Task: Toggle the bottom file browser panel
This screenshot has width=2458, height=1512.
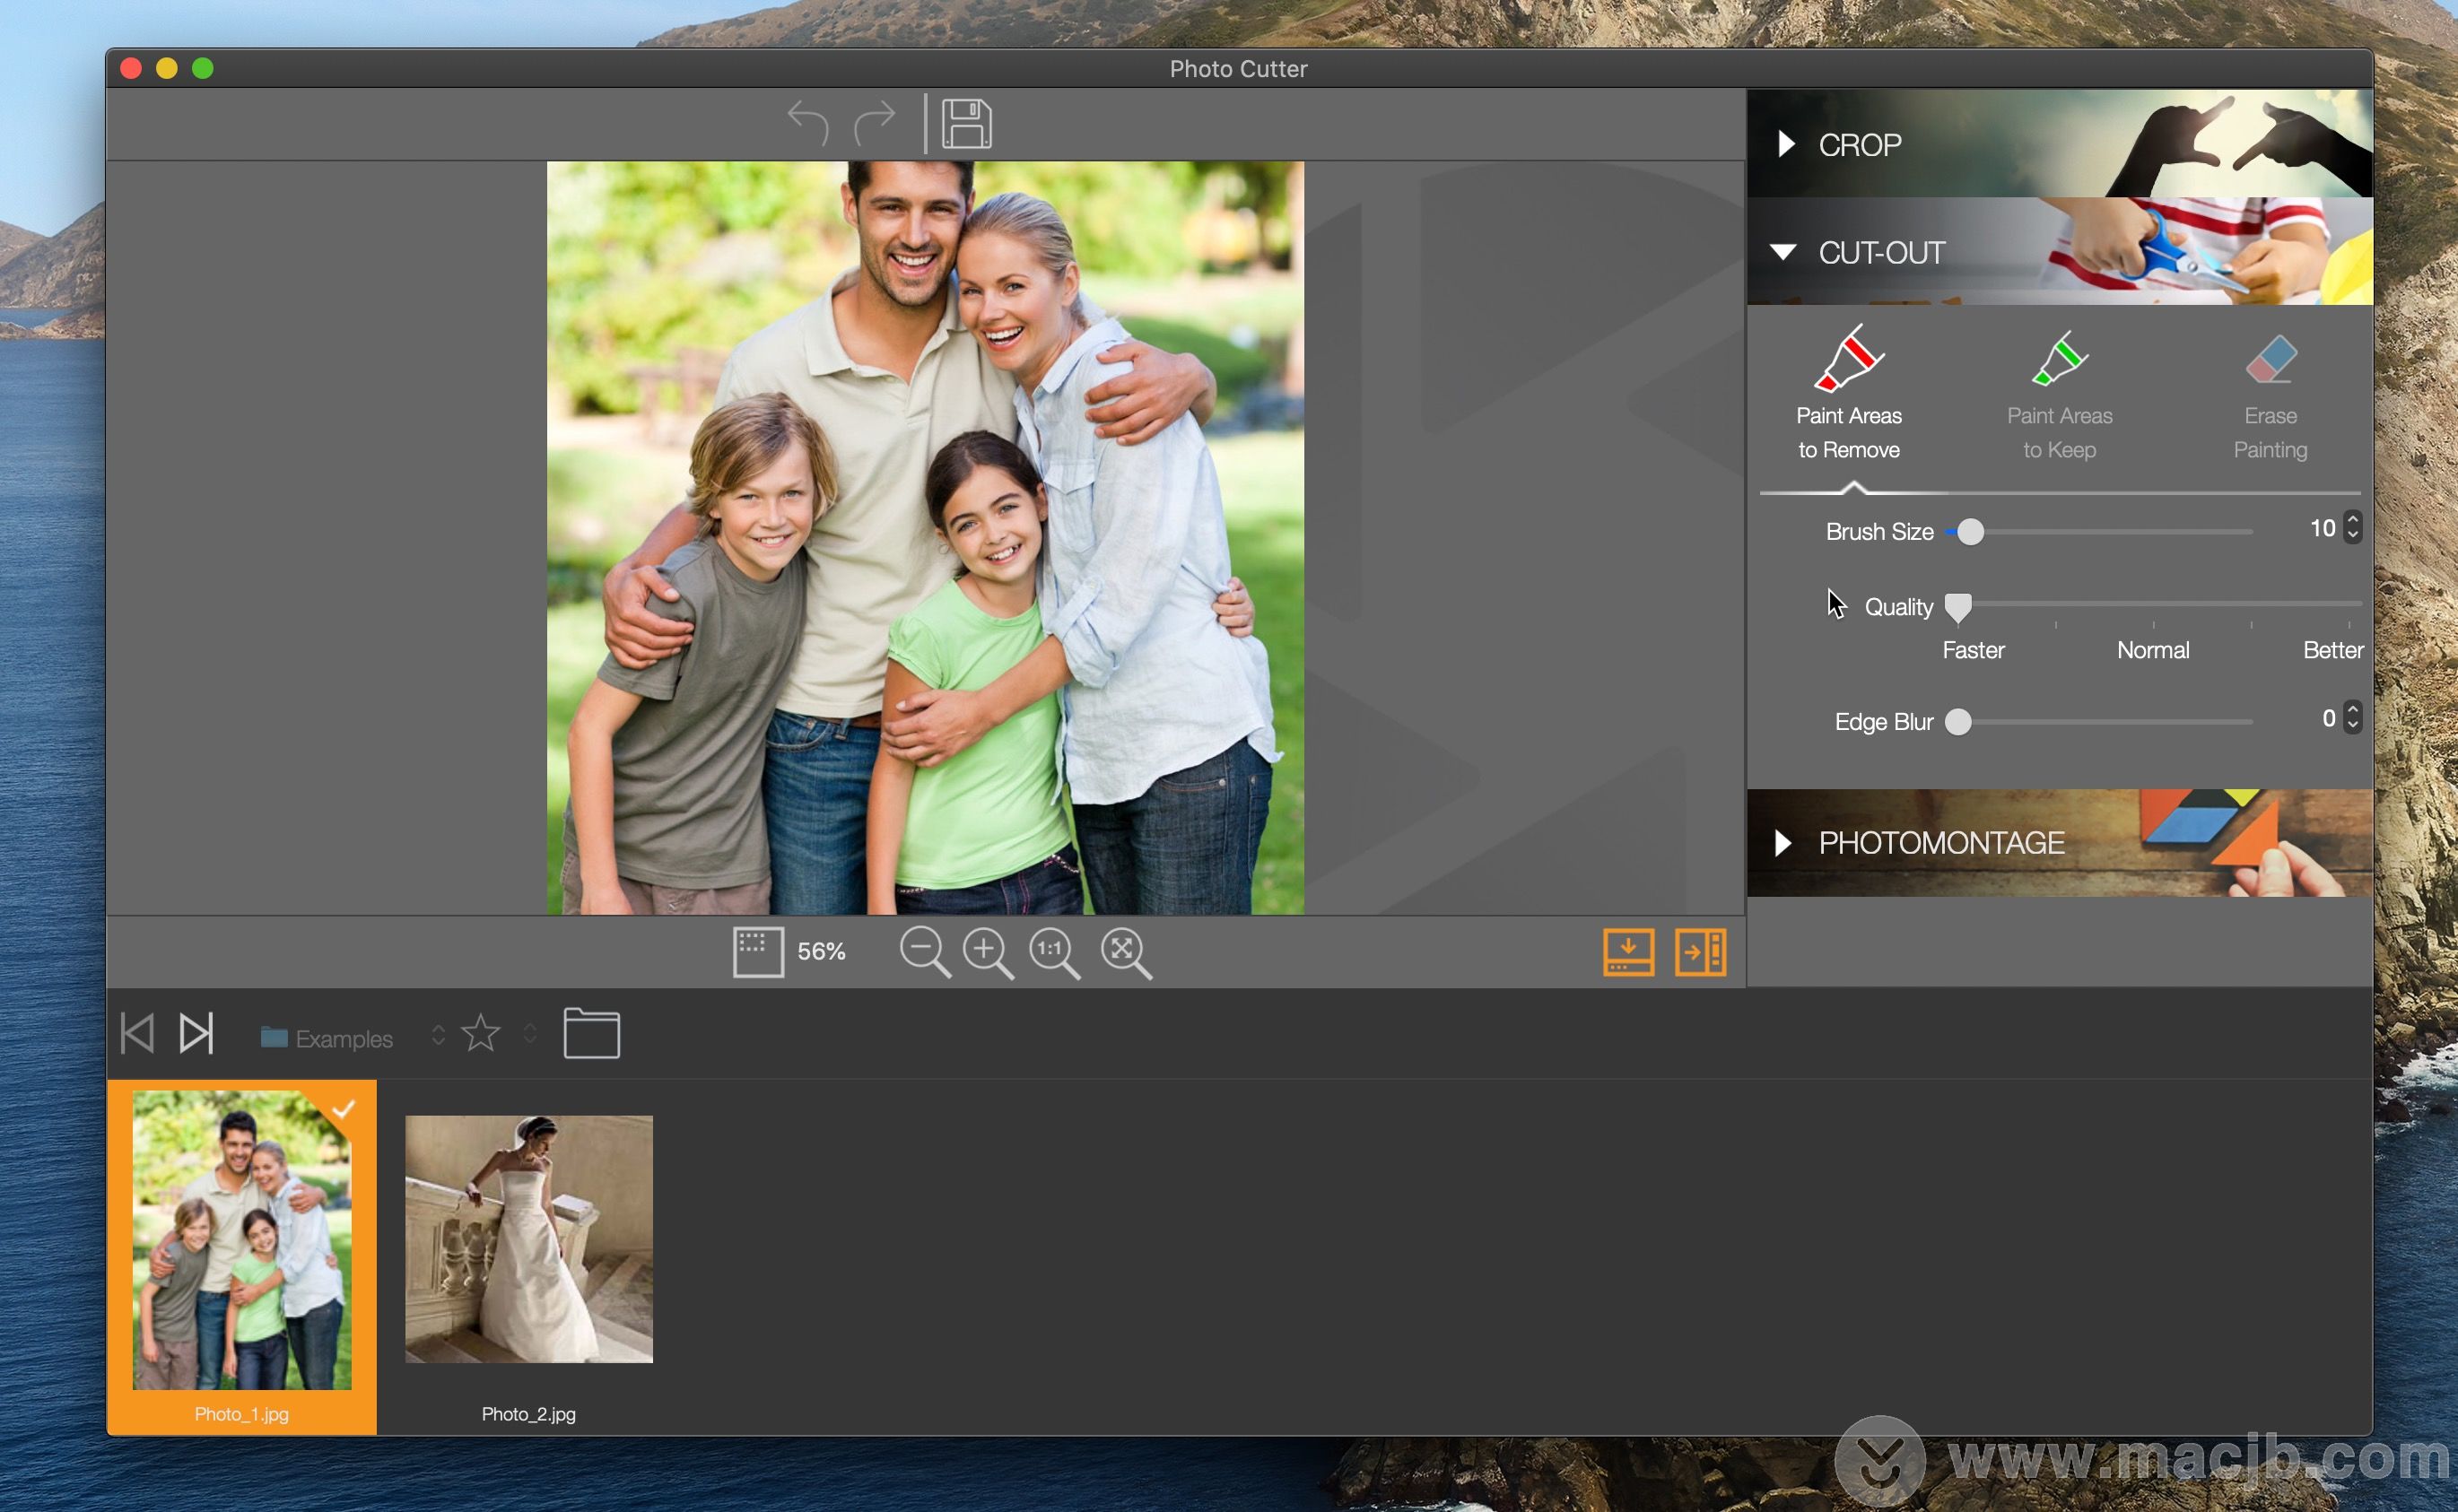Action: (x=1628, y=952)
